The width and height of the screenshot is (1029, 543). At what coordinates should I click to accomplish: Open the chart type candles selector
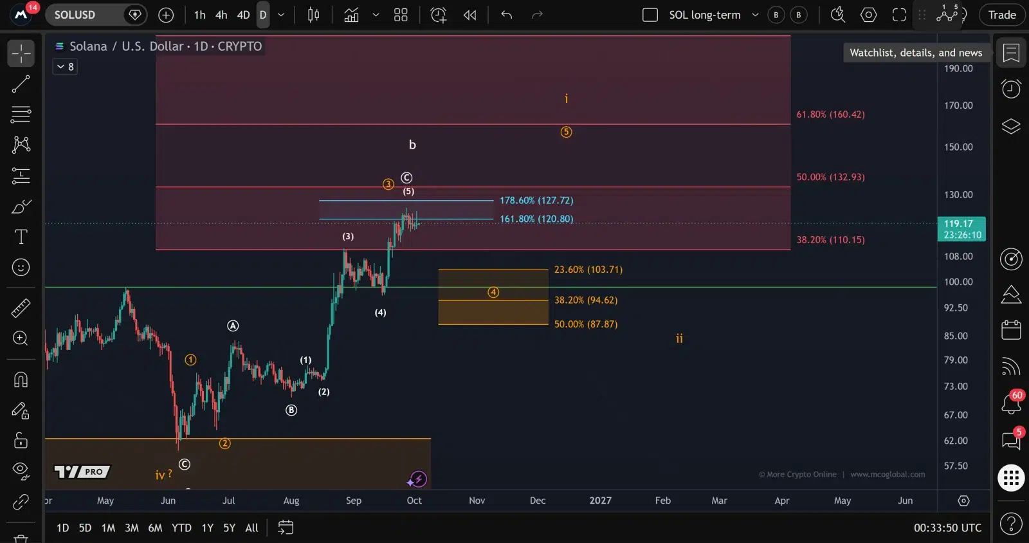pos(314,15)
